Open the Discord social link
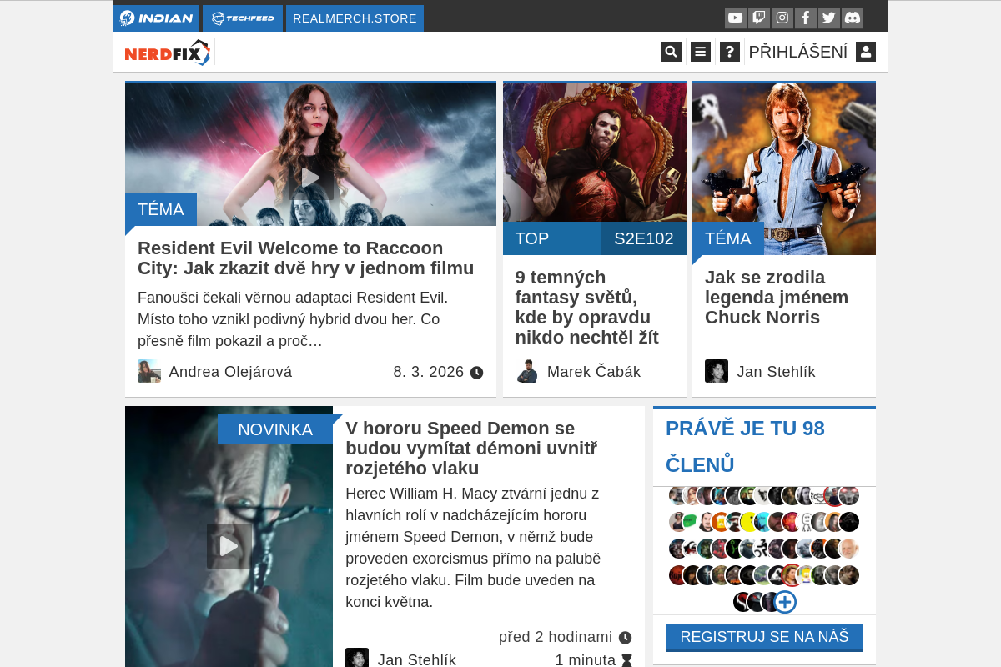The image size is (1001, 667). point(852,18)
